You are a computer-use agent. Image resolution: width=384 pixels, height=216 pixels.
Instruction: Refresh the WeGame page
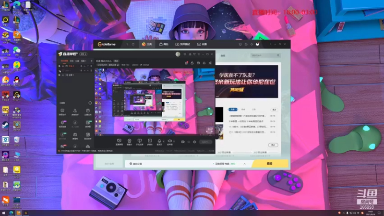point(133,44)
